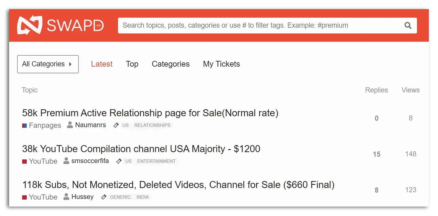The width and height of the screenshot is (438, 216).
Task: Switch to the Top tab
Action: pos(132,64)
